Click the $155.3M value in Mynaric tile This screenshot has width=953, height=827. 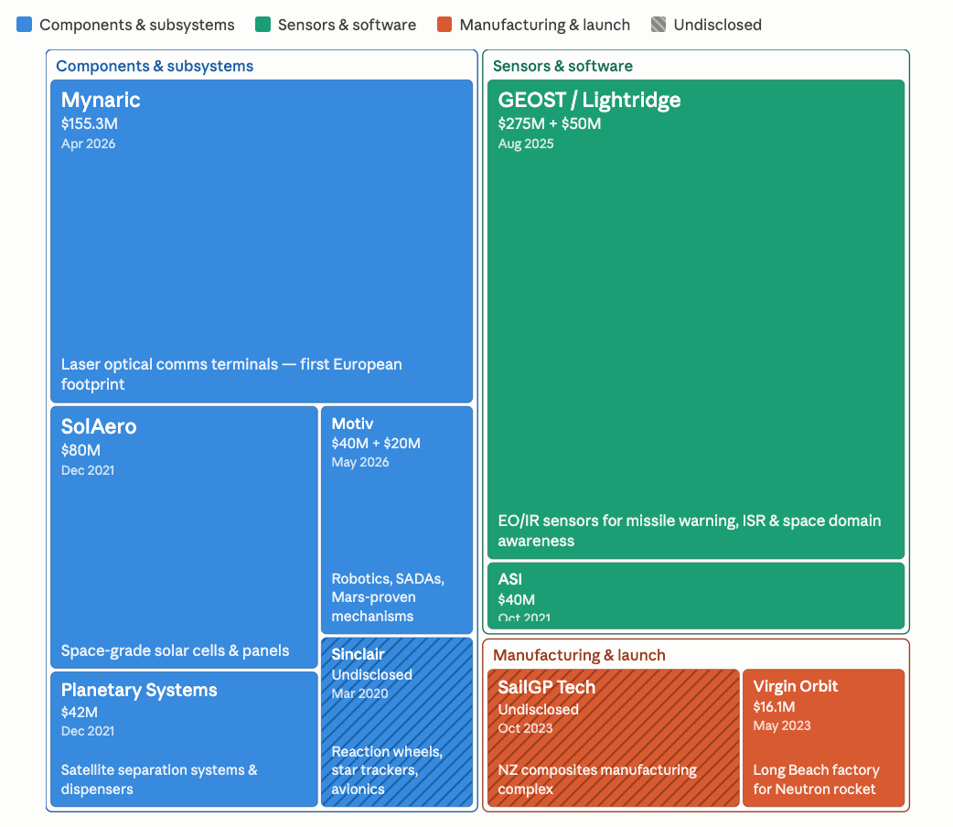point(90,124)
